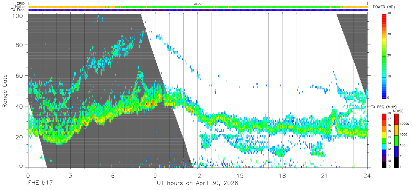Click the 'CPID' row label

(x=21, y=3)
